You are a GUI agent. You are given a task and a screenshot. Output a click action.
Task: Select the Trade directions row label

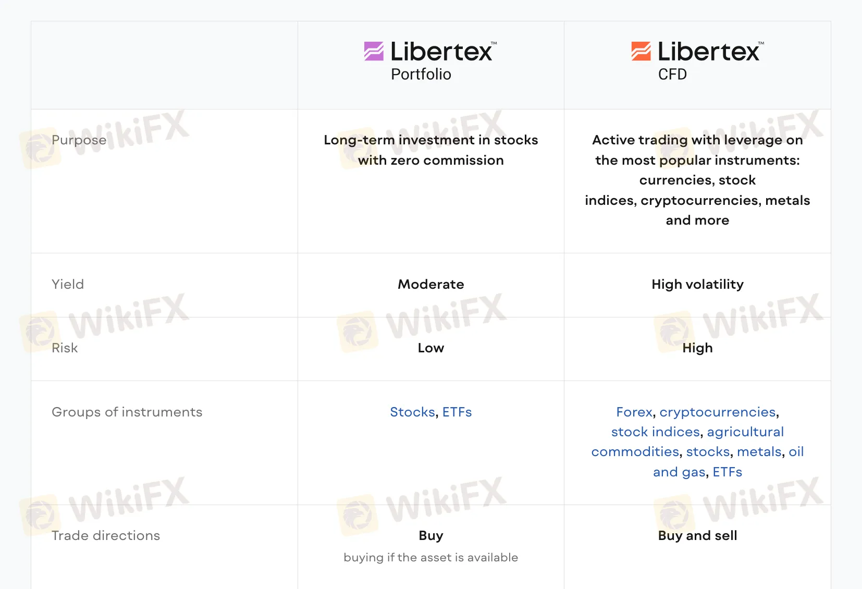coord(106,535)
